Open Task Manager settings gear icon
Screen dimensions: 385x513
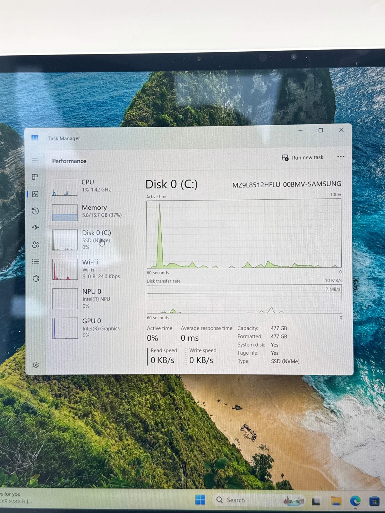pyautogui.click(x=36, y=365)
